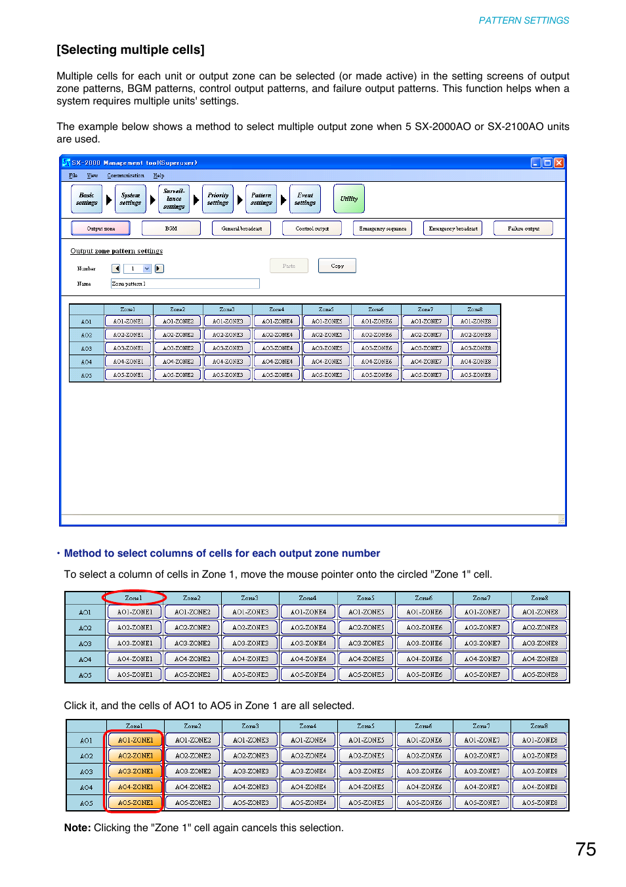Click Zone3 header in the bottom table
Viewport: 626px width, 887px height.
tap(250, 726)
